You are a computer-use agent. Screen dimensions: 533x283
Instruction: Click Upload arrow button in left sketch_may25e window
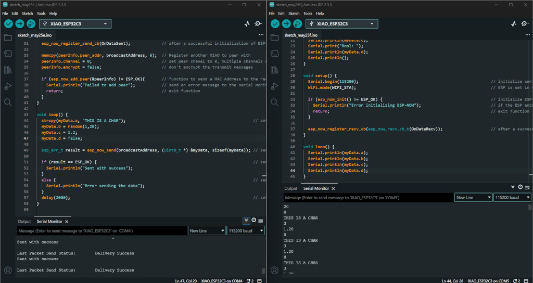(20, 24)
